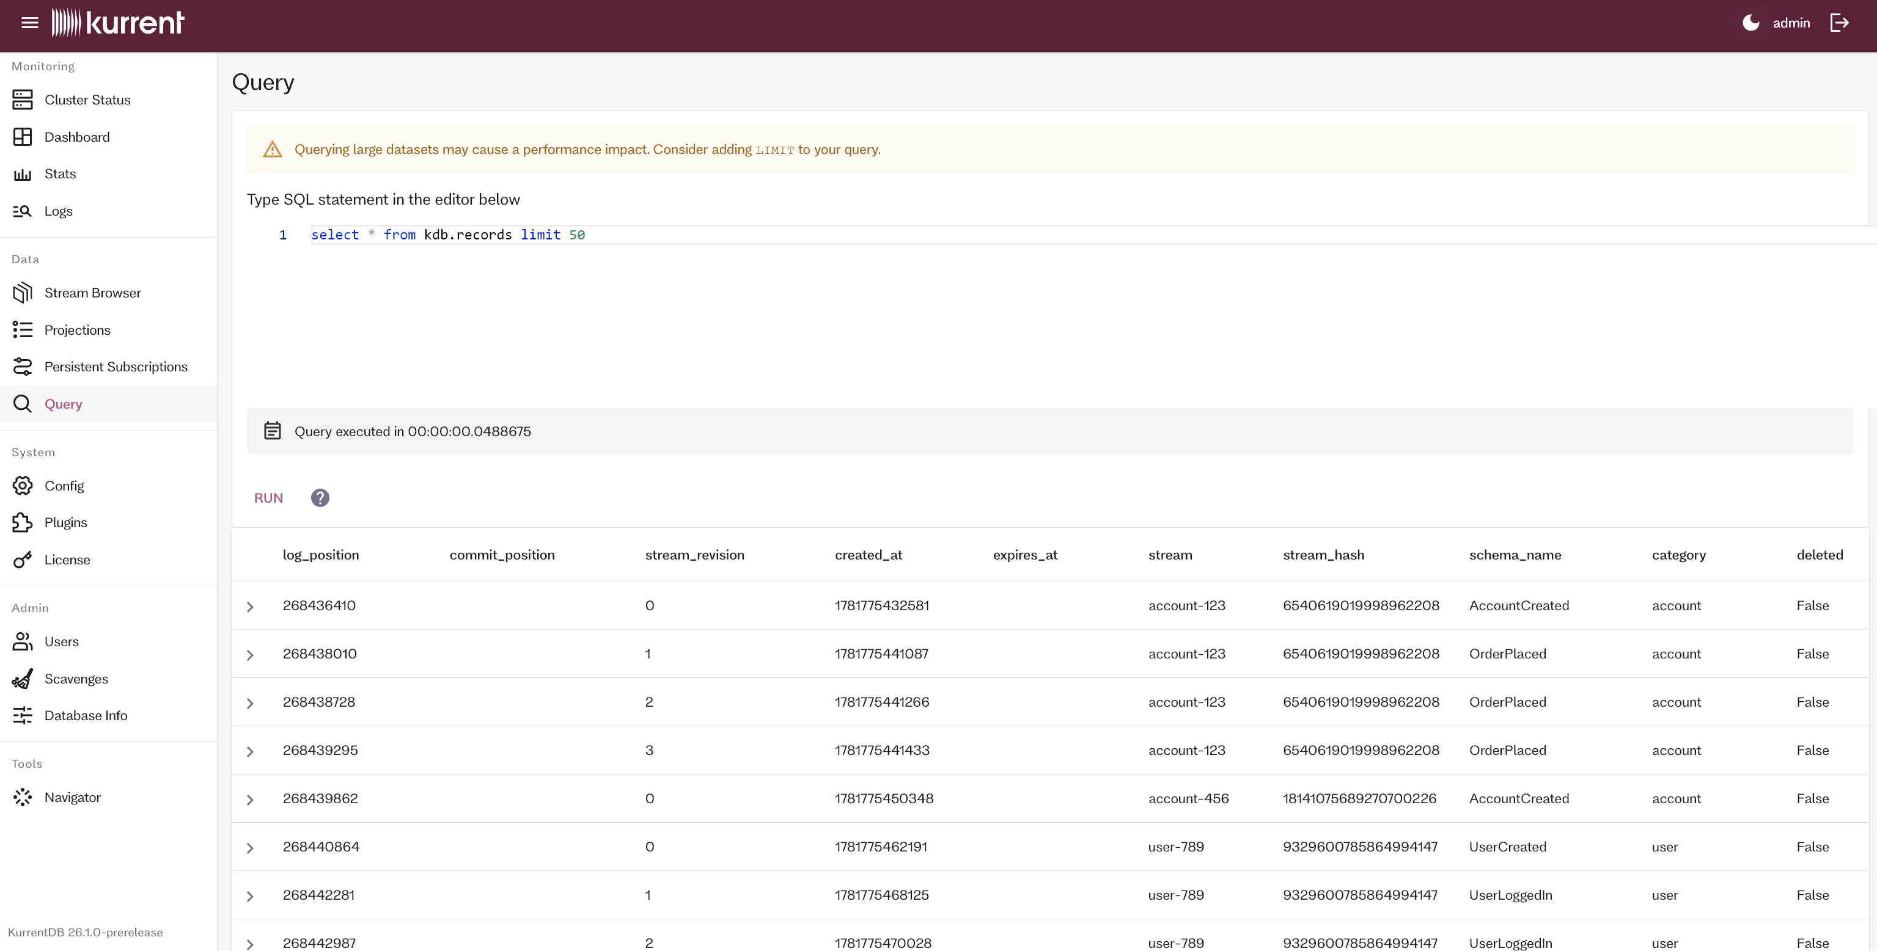Click the Projections list icon
1877x951 pixels.
[x=23, y=330]
